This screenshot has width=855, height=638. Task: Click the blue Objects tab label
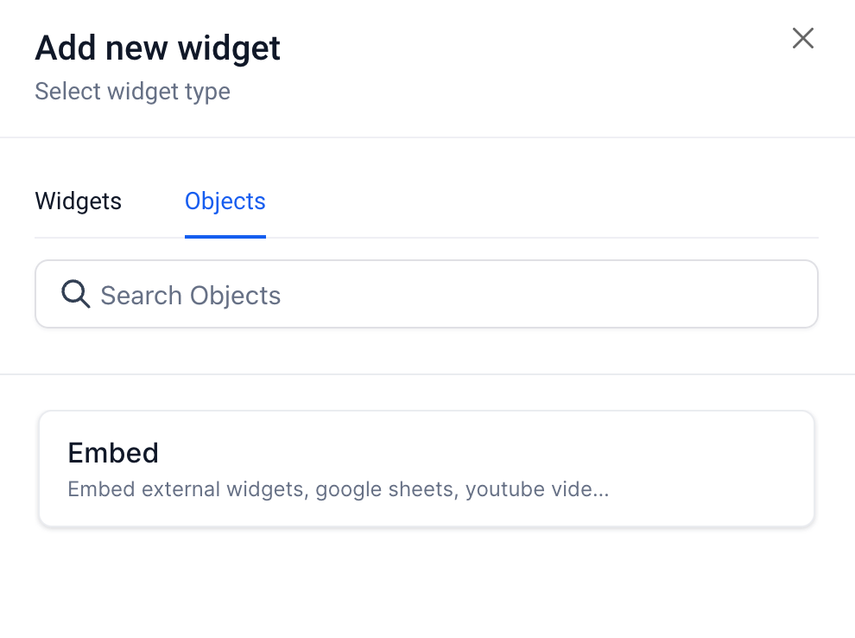click(x=225, y=201)
